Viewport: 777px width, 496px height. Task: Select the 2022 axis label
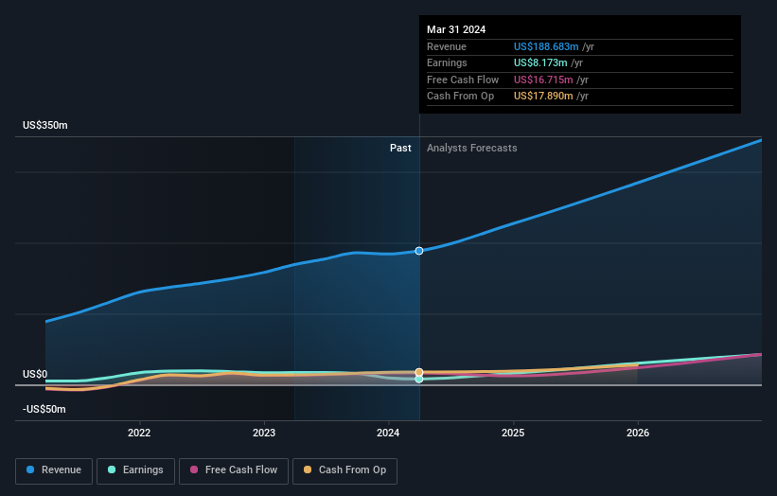click(139, 433)
